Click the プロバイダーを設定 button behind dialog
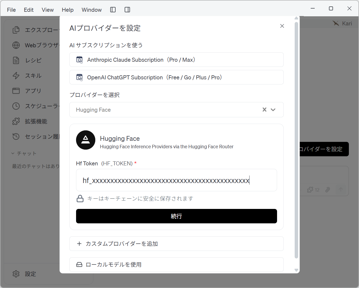This screenshot has width=359, height=288. point(324,149)
